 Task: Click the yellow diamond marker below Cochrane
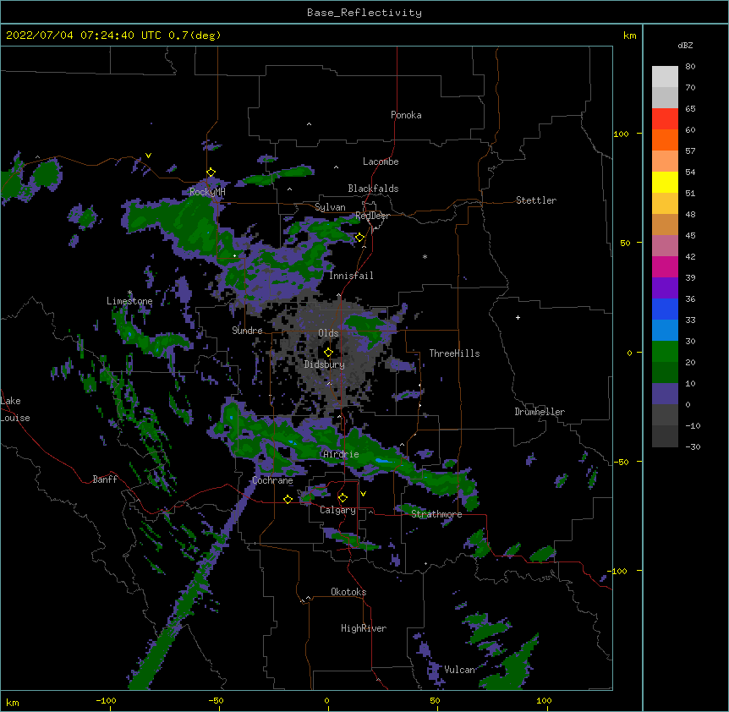(288, 499)
